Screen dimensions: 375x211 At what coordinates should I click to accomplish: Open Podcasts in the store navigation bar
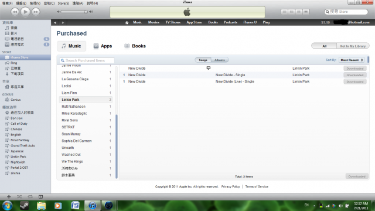pos(230,22)
